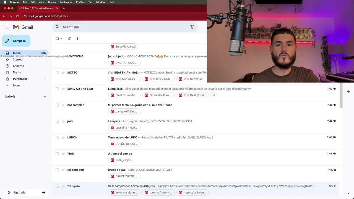Image resolution: width=354 pixels, height=199 pixels.
Task: Star the LUDOH email
Action: [63, 137]
